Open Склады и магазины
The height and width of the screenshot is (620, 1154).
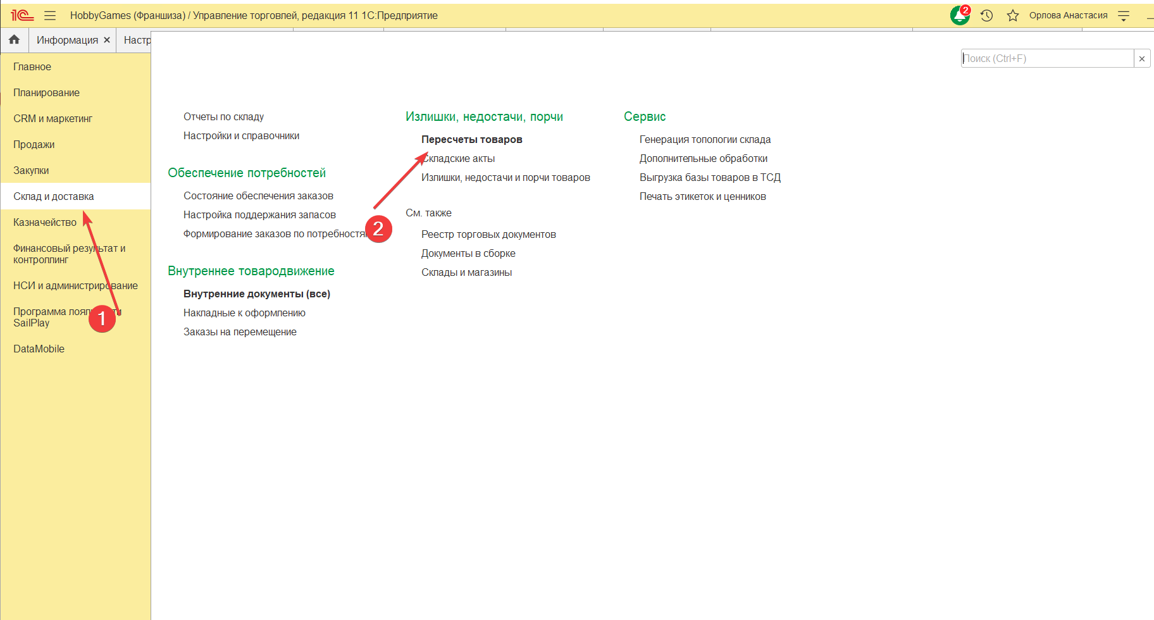(x=466, y=272)
